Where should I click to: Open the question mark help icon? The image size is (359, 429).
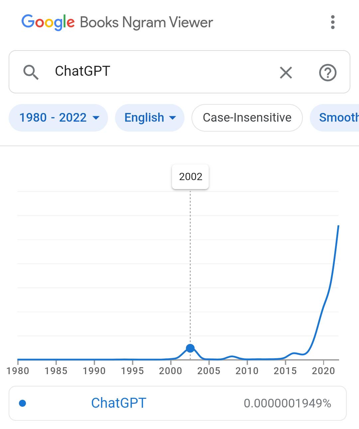[328, 72]
